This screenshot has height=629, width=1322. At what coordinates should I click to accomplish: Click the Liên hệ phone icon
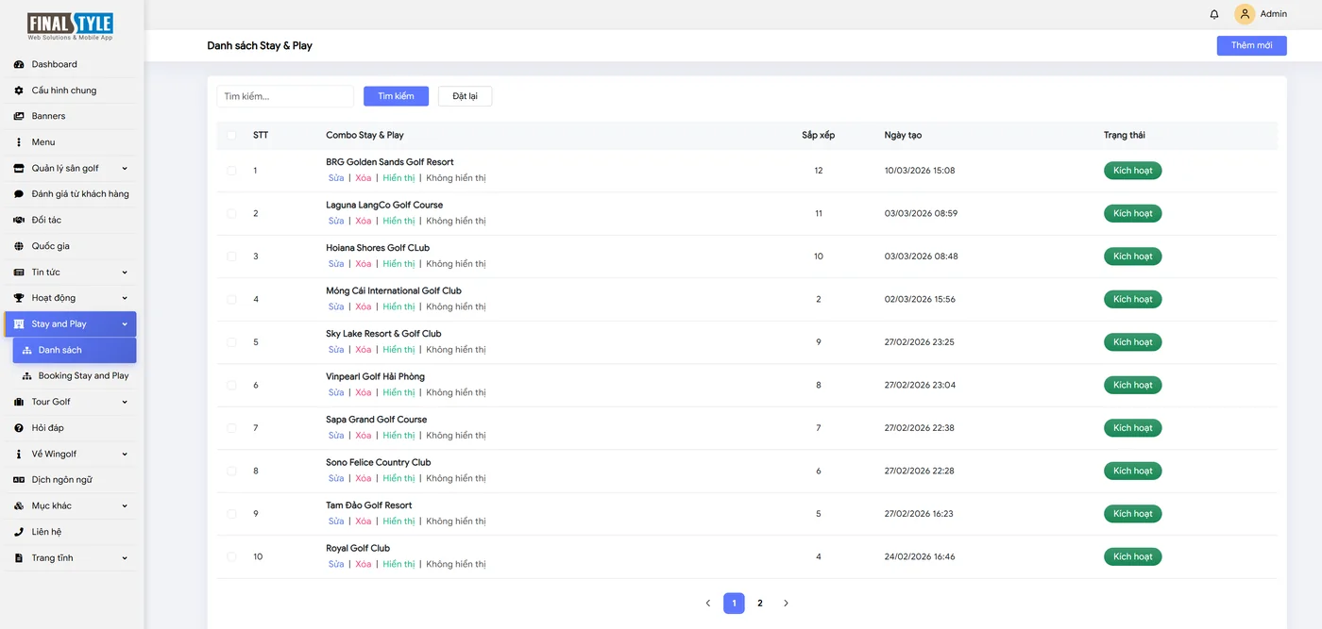[19, 532]
